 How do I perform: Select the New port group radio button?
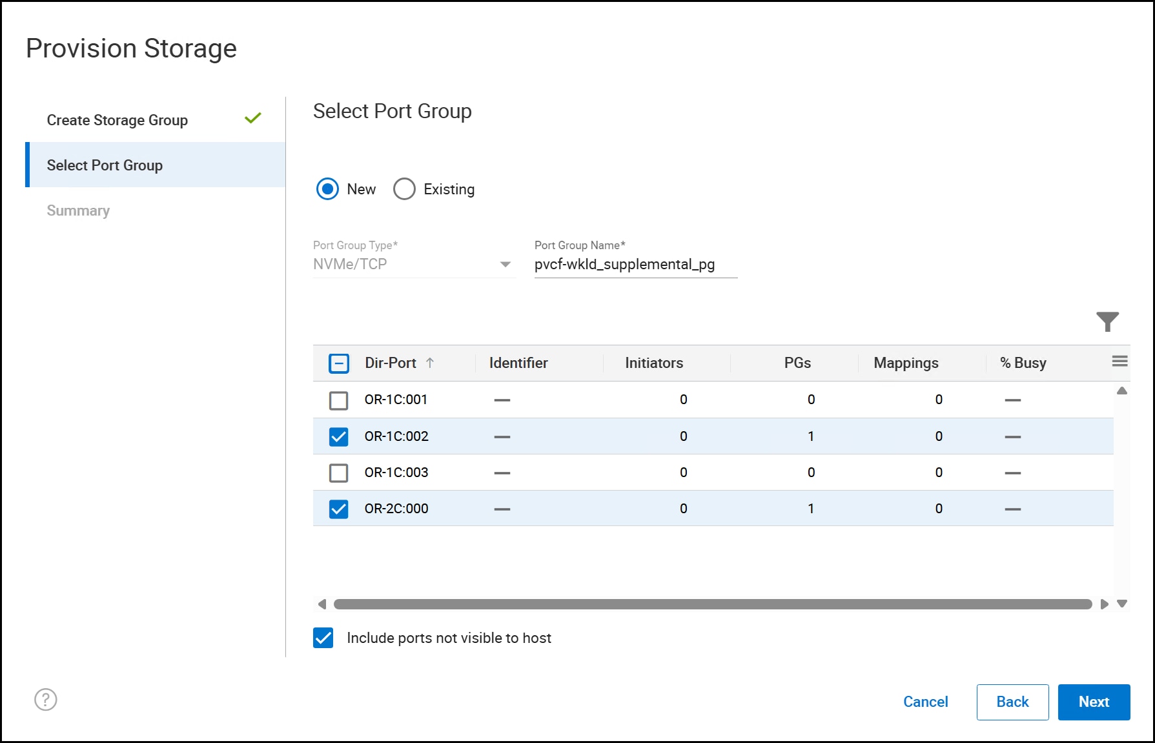pyautogui.click(x=327, y=189)
